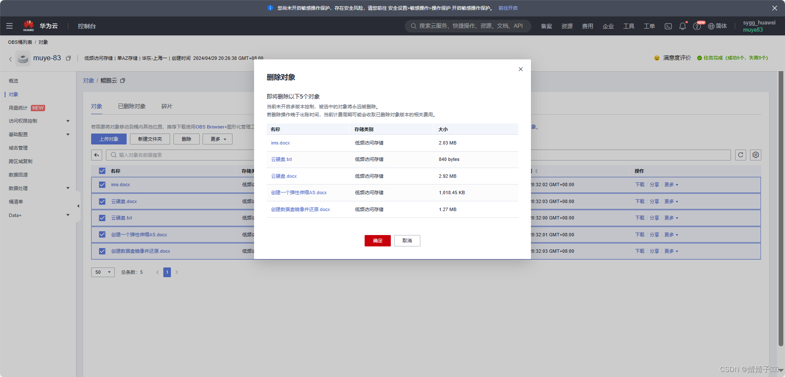
Task: Uncheck the 创建一个弹性伸缩AS.docx checkbox
Action: pos(102,235)
